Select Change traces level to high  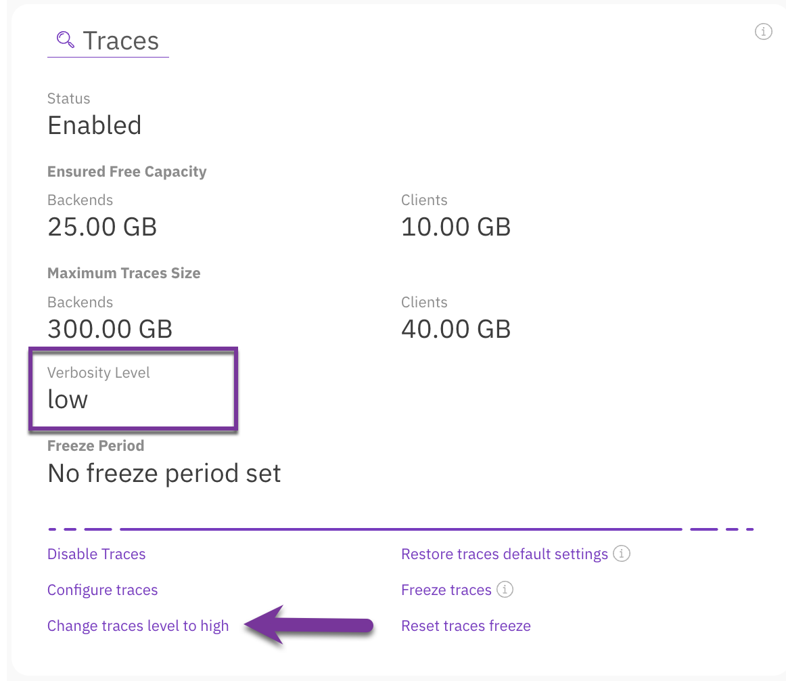click(138, 625)
